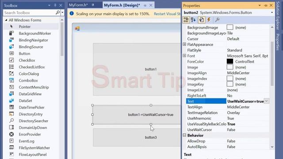Open button2 object selector dropdown
This screenshot has height=159, width=283.
(272, 13)
